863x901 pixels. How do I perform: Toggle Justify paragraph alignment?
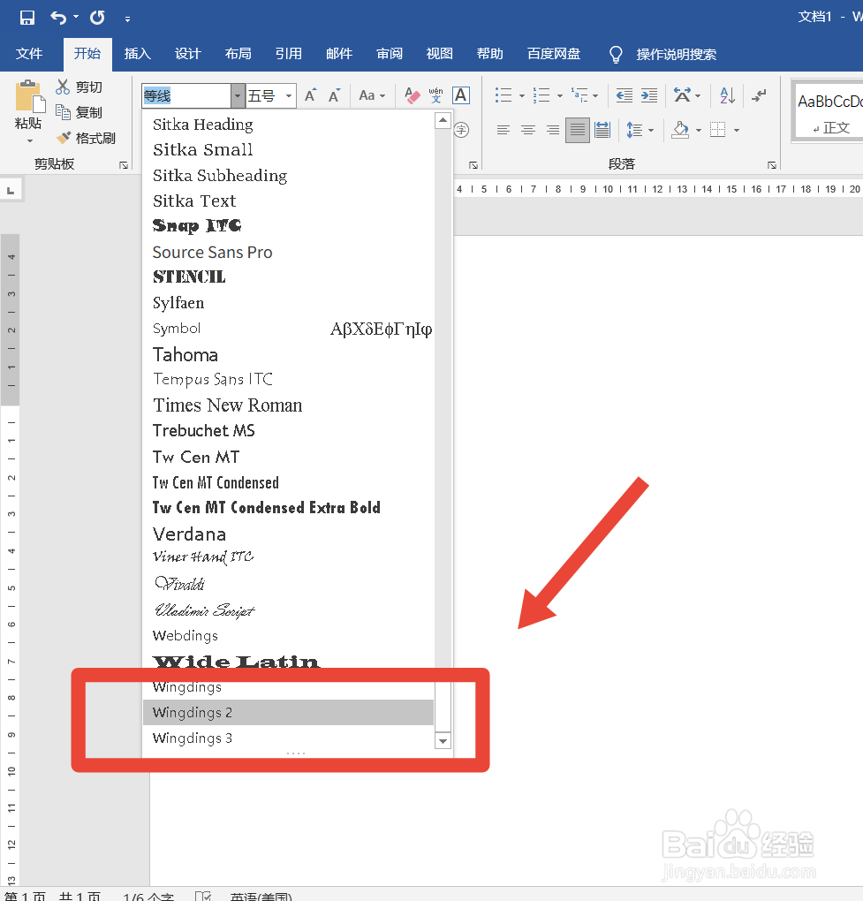coord(578,130)
